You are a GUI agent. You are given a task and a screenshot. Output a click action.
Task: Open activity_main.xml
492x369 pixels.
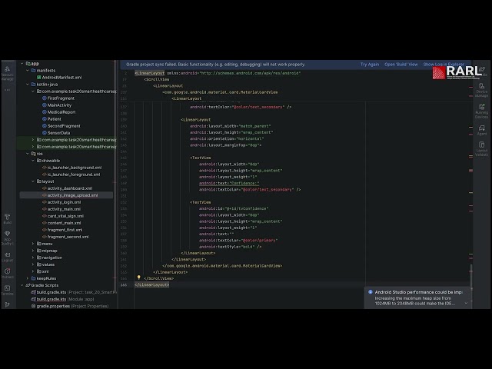pos(64,209)
